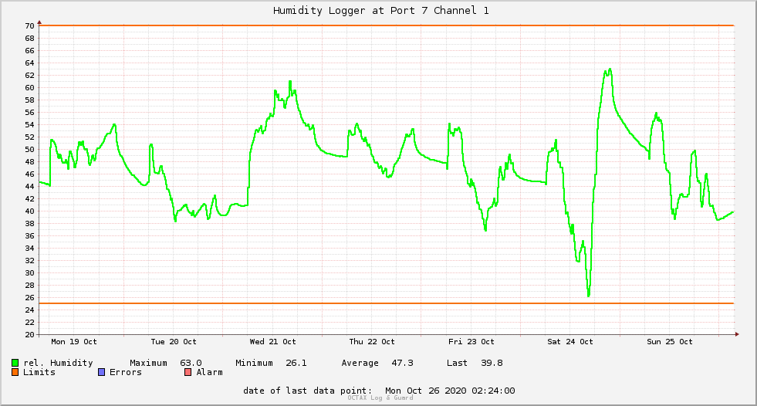Click the y-axis label 40
Screen dimensions: 757x406
[30, 211]
